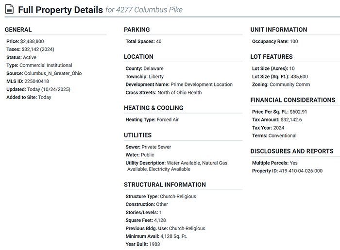Screen dimensions: 340x250
Task: Click the Parking section heading
Action: [x=136, y=30]
